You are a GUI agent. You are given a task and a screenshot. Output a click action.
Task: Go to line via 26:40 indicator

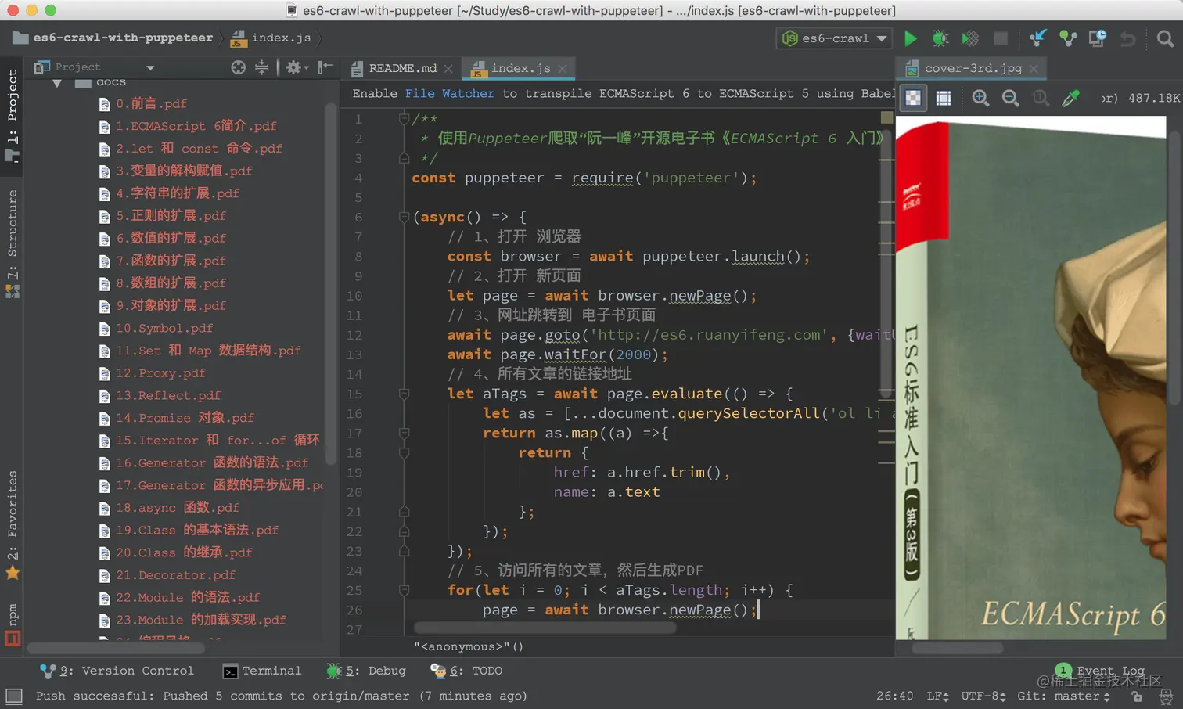click(x=894, y=696)
